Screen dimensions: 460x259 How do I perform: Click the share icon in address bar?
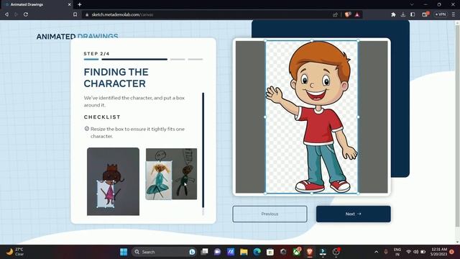pos(336,14)
